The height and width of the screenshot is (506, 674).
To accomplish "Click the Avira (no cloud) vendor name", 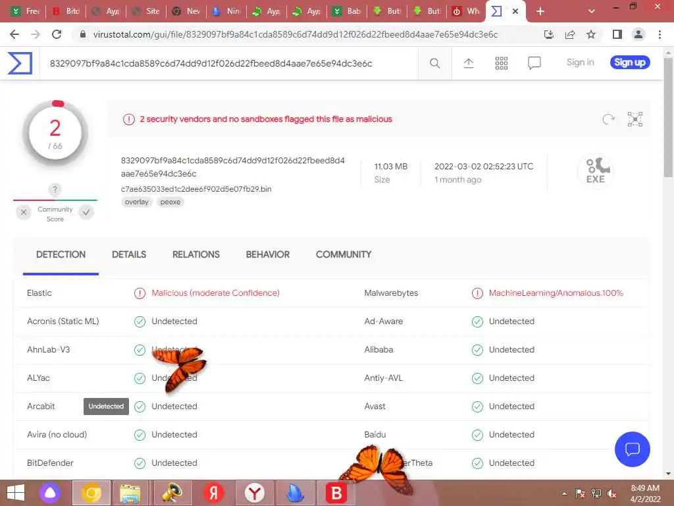I will 57,435.
